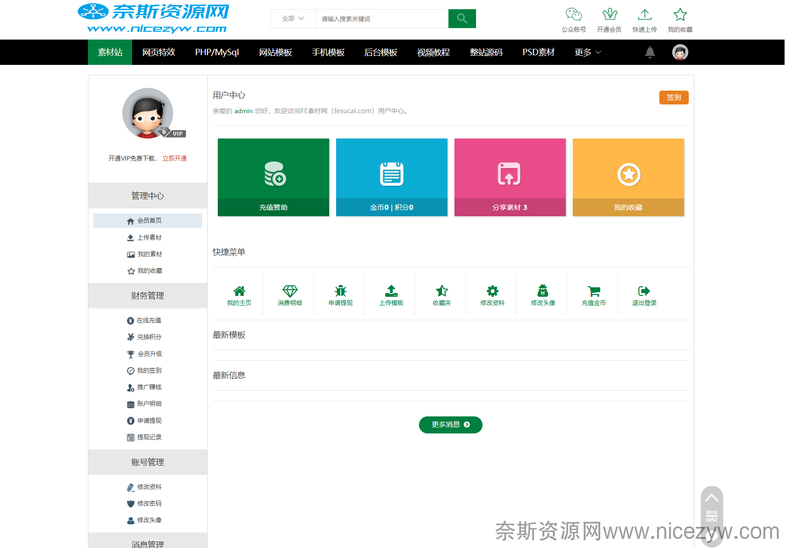The width and height of the screenshot is (785, 548).
Task: Open the notification bell icon
Action: coord(650,52)
